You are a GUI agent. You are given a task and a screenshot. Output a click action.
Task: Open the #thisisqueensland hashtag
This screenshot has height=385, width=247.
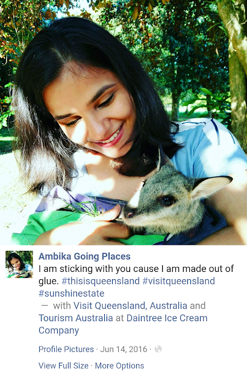101,281
